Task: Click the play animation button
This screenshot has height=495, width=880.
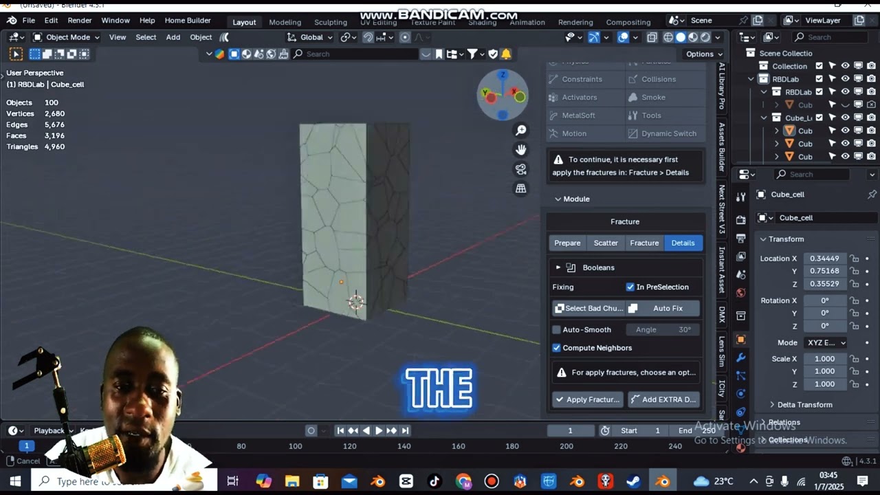Action: point(378,430)
